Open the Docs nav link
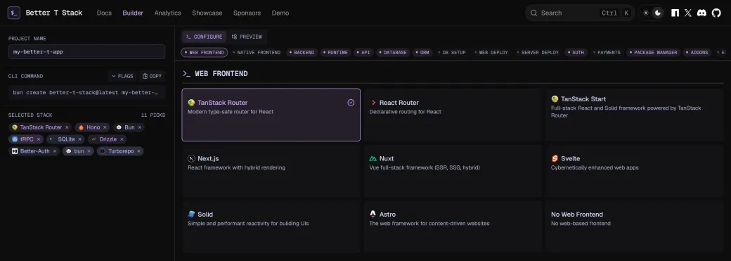 pos(105,13)
